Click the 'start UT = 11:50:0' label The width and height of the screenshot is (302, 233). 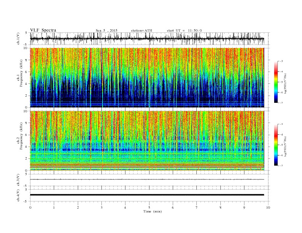coord(184,30)
